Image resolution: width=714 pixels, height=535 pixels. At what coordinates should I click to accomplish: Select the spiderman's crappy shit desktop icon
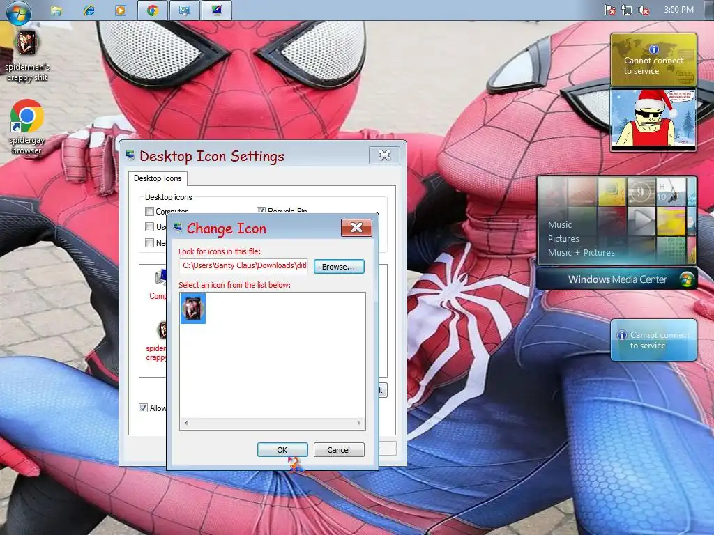tap(27, 56)
